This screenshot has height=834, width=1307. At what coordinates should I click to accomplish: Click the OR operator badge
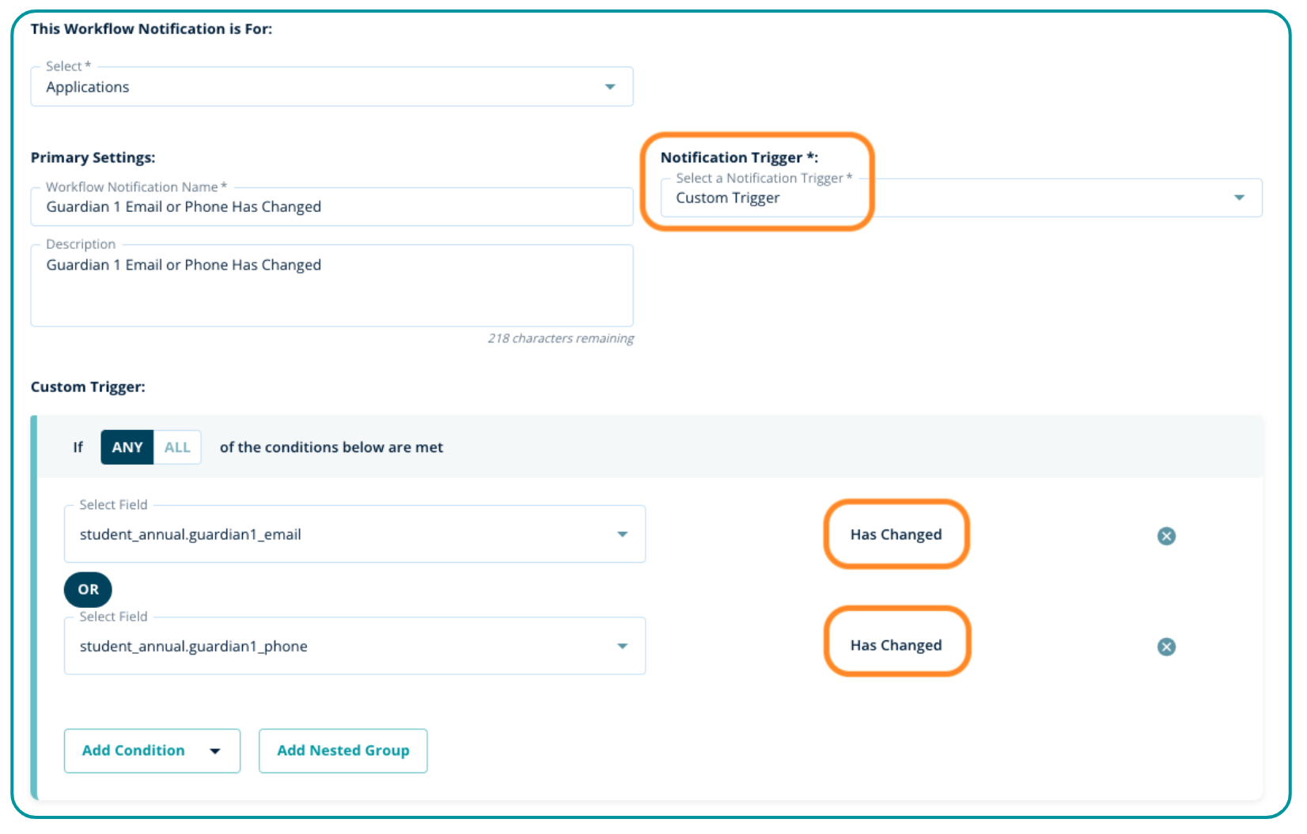pyautogui.click(x=88, y=590)
